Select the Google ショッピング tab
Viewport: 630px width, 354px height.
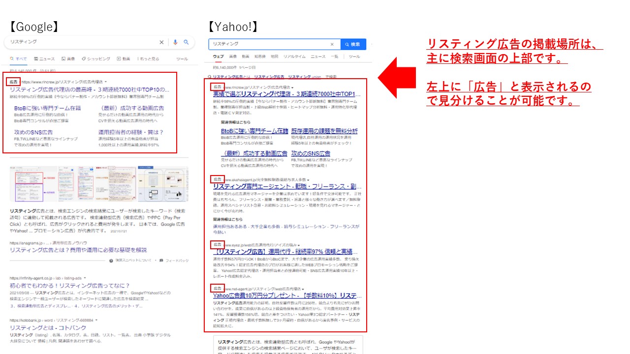point(95,59)
